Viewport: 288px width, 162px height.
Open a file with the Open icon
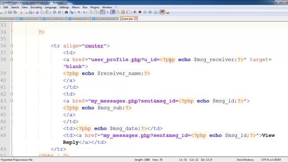tap(5, 12)
